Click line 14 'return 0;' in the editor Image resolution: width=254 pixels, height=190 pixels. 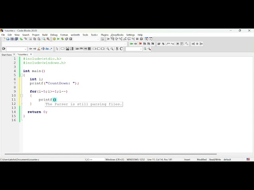(x=37, y=112)
